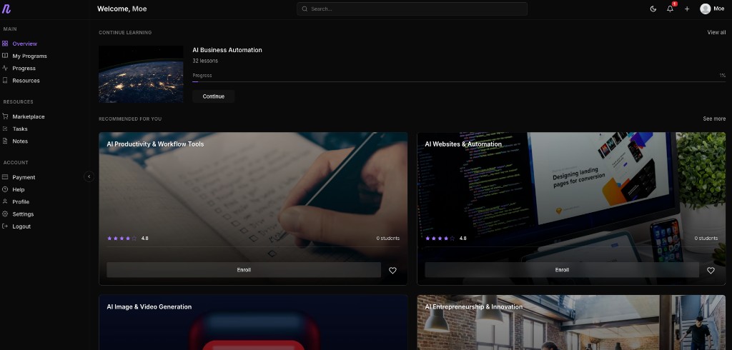Click Continue button for AI Business Automation
Image resolution: width=732 pixels, height=350 pixels.
click(x=213, y=96)
